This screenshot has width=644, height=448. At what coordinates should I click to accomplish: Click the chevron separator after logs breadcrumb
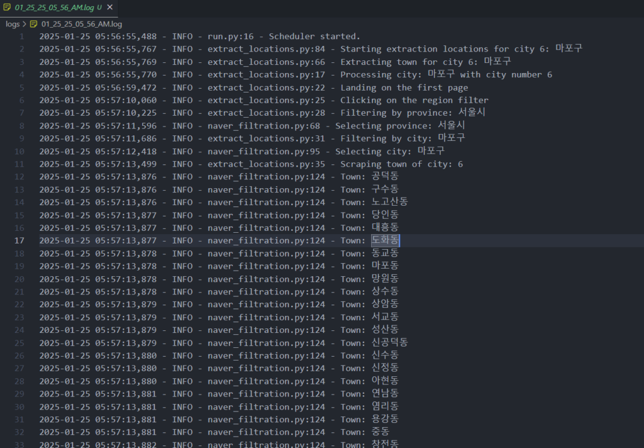24,24
